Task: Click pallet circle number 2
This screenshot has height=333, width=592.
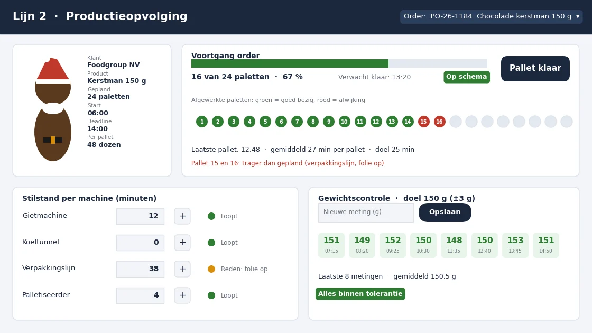Action: [x=218, y=122]
